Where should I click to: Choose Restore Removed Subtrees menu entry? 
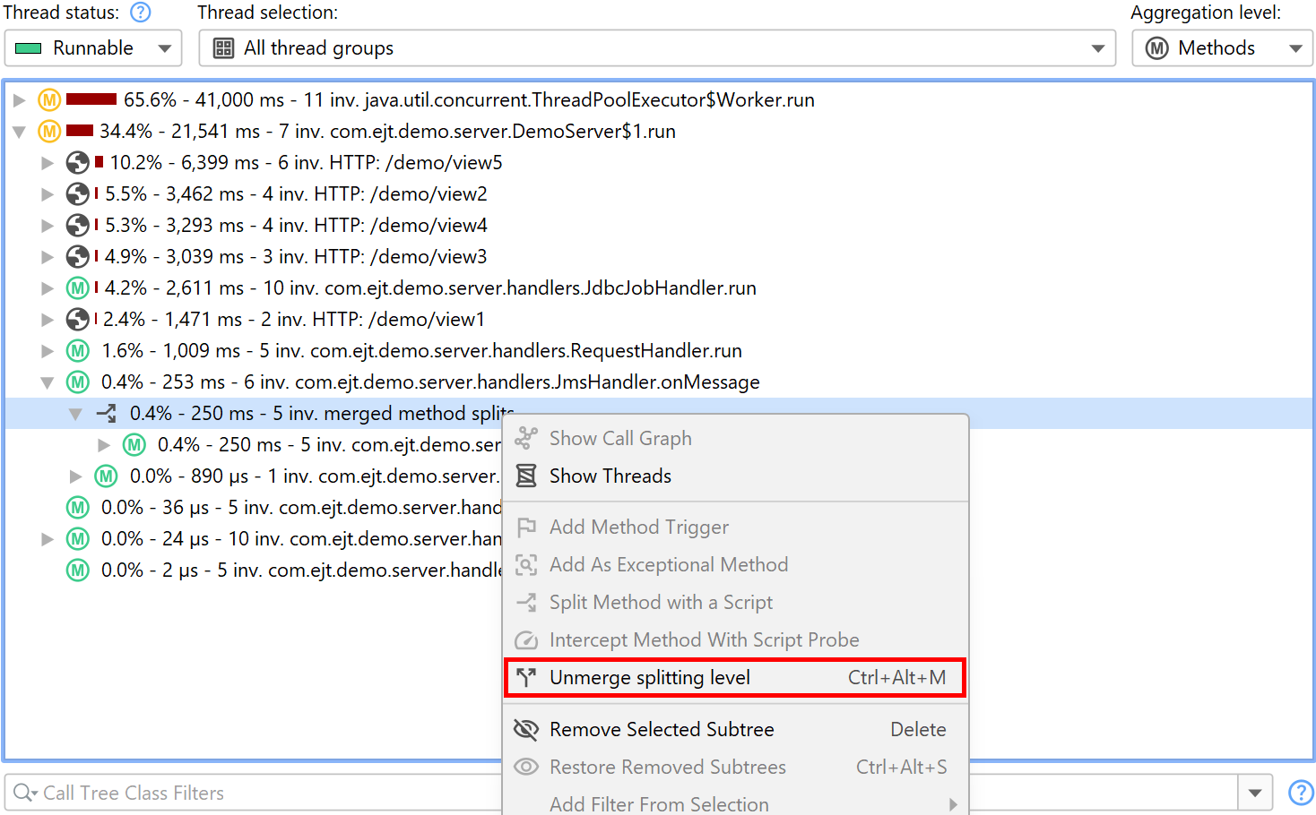coord(736,768)
